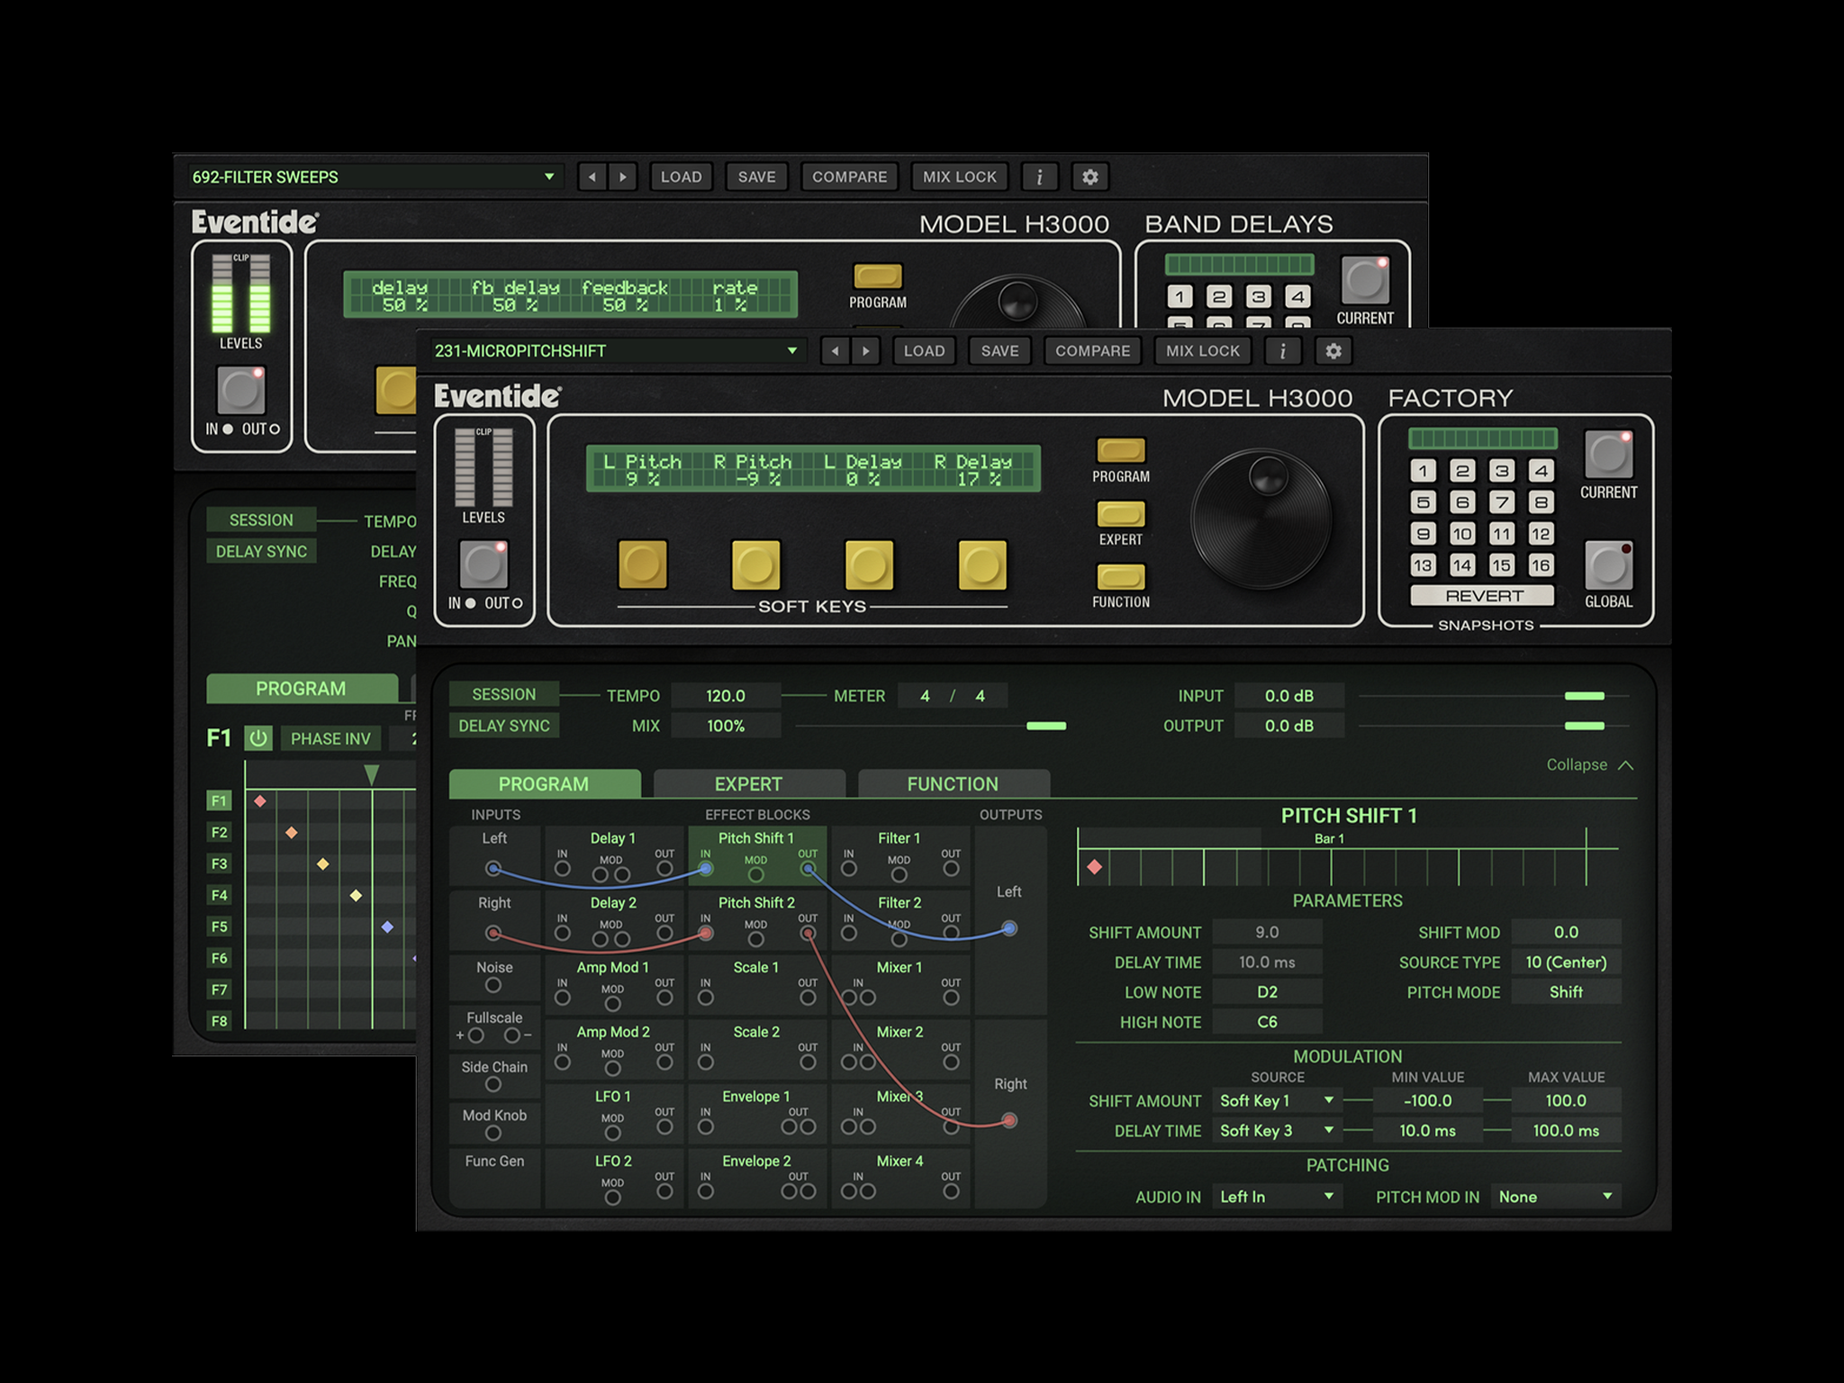Select snapshot slot 7 in the Factory panel
This screenshot has width=1844, height=1383.
click(1502, 502)
